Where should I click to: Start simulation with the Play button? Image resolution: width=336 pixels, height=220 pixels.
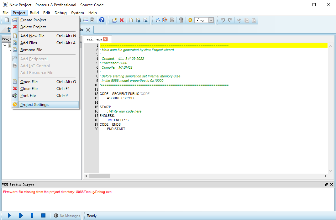9,215
